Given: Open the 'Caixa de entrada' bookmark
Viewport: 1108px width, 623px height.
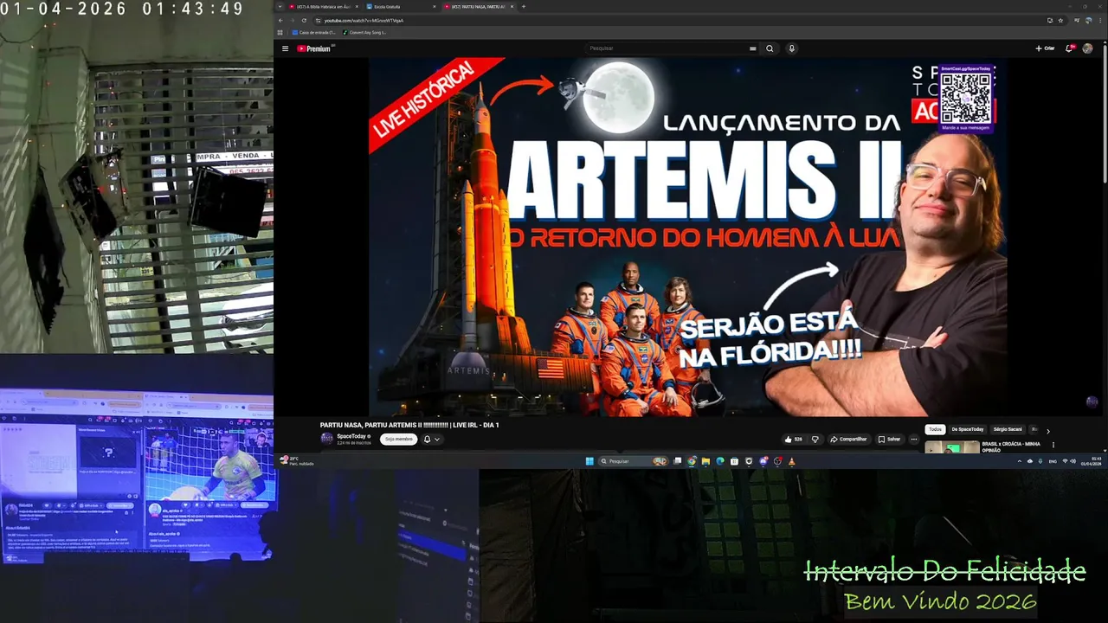Looking at the screenshot, I should tap(314, 32).
